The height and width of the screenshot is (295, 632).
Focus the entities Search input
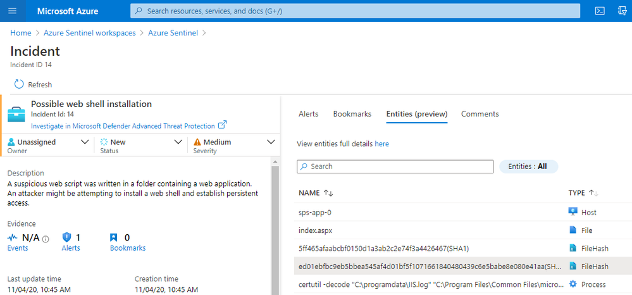point(395,166)
